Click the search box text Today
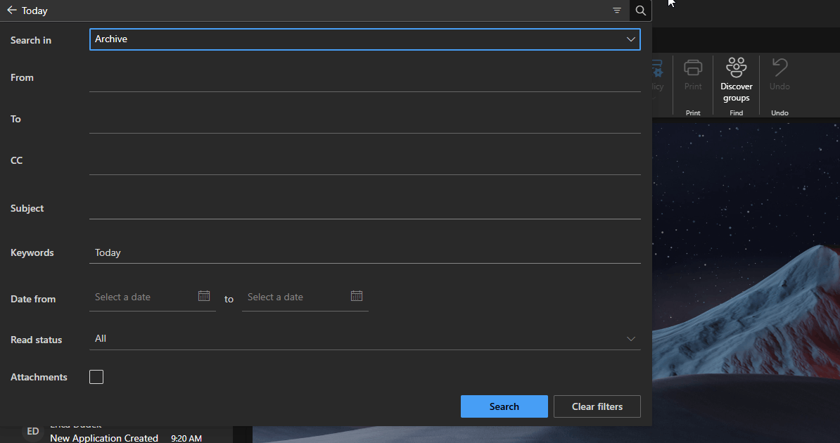The height and width of the screenshot is (443, 840). point(34,10)
